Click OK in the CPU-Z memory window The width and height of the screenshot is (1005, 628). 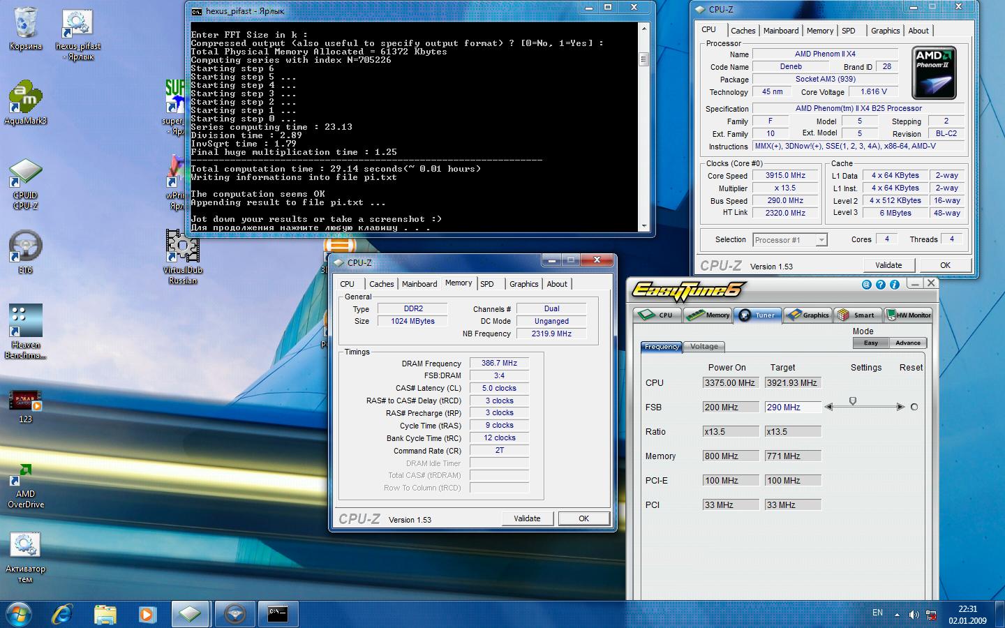[583, 518]
